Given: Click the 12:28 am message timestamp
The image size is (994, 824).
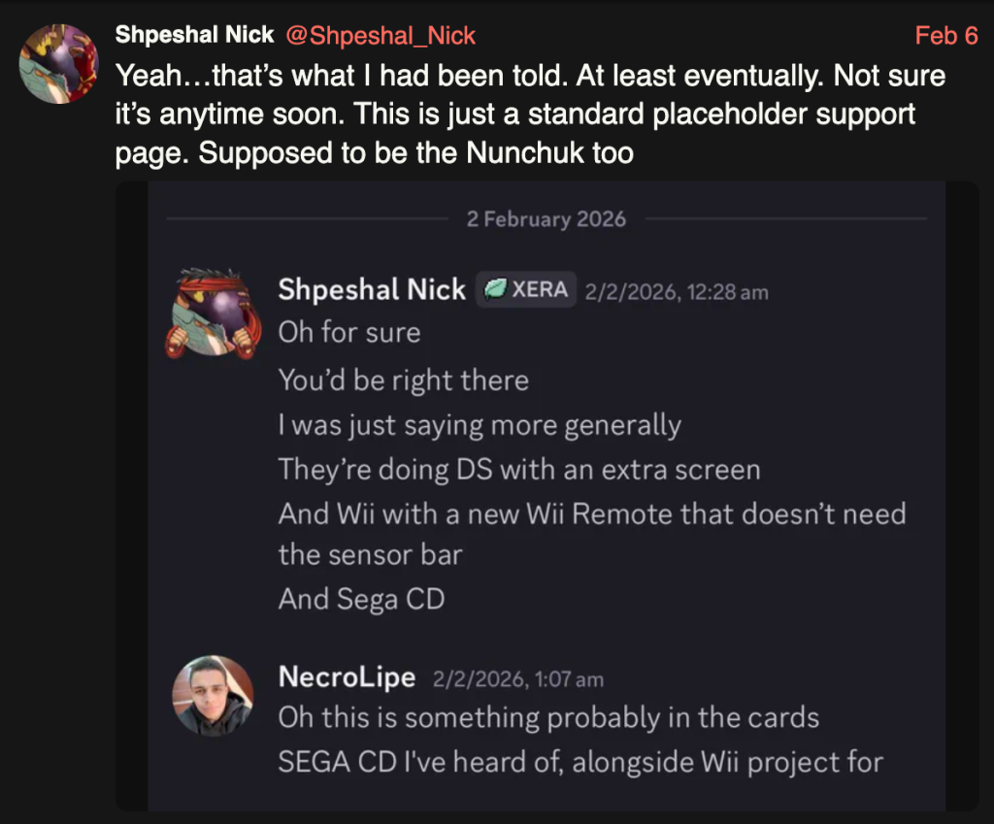Looking at the screenshot, I should (676, 291).
